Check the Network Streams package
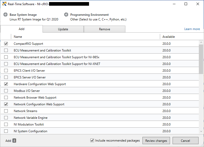 pyautogui.click(x=6, y=111)
